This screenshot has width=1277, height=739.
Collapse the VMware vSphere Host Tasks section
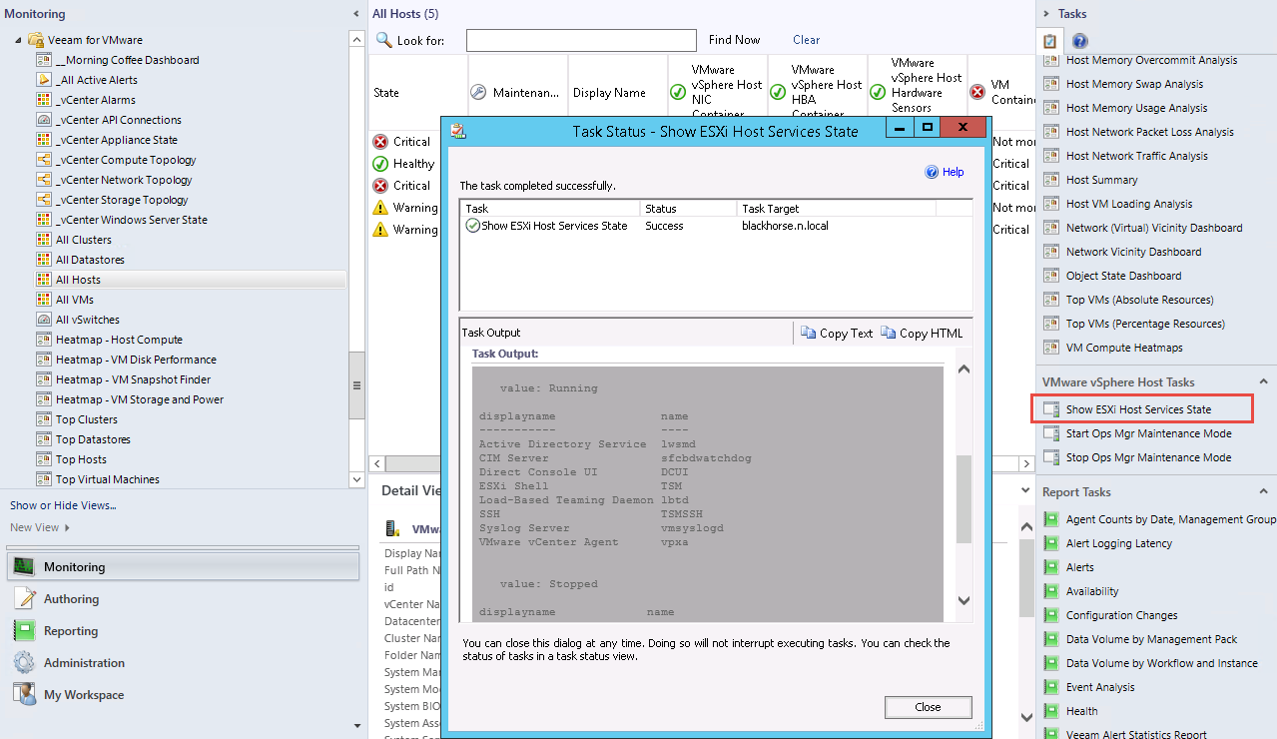pyautogui.click(x=1263, y=381)
